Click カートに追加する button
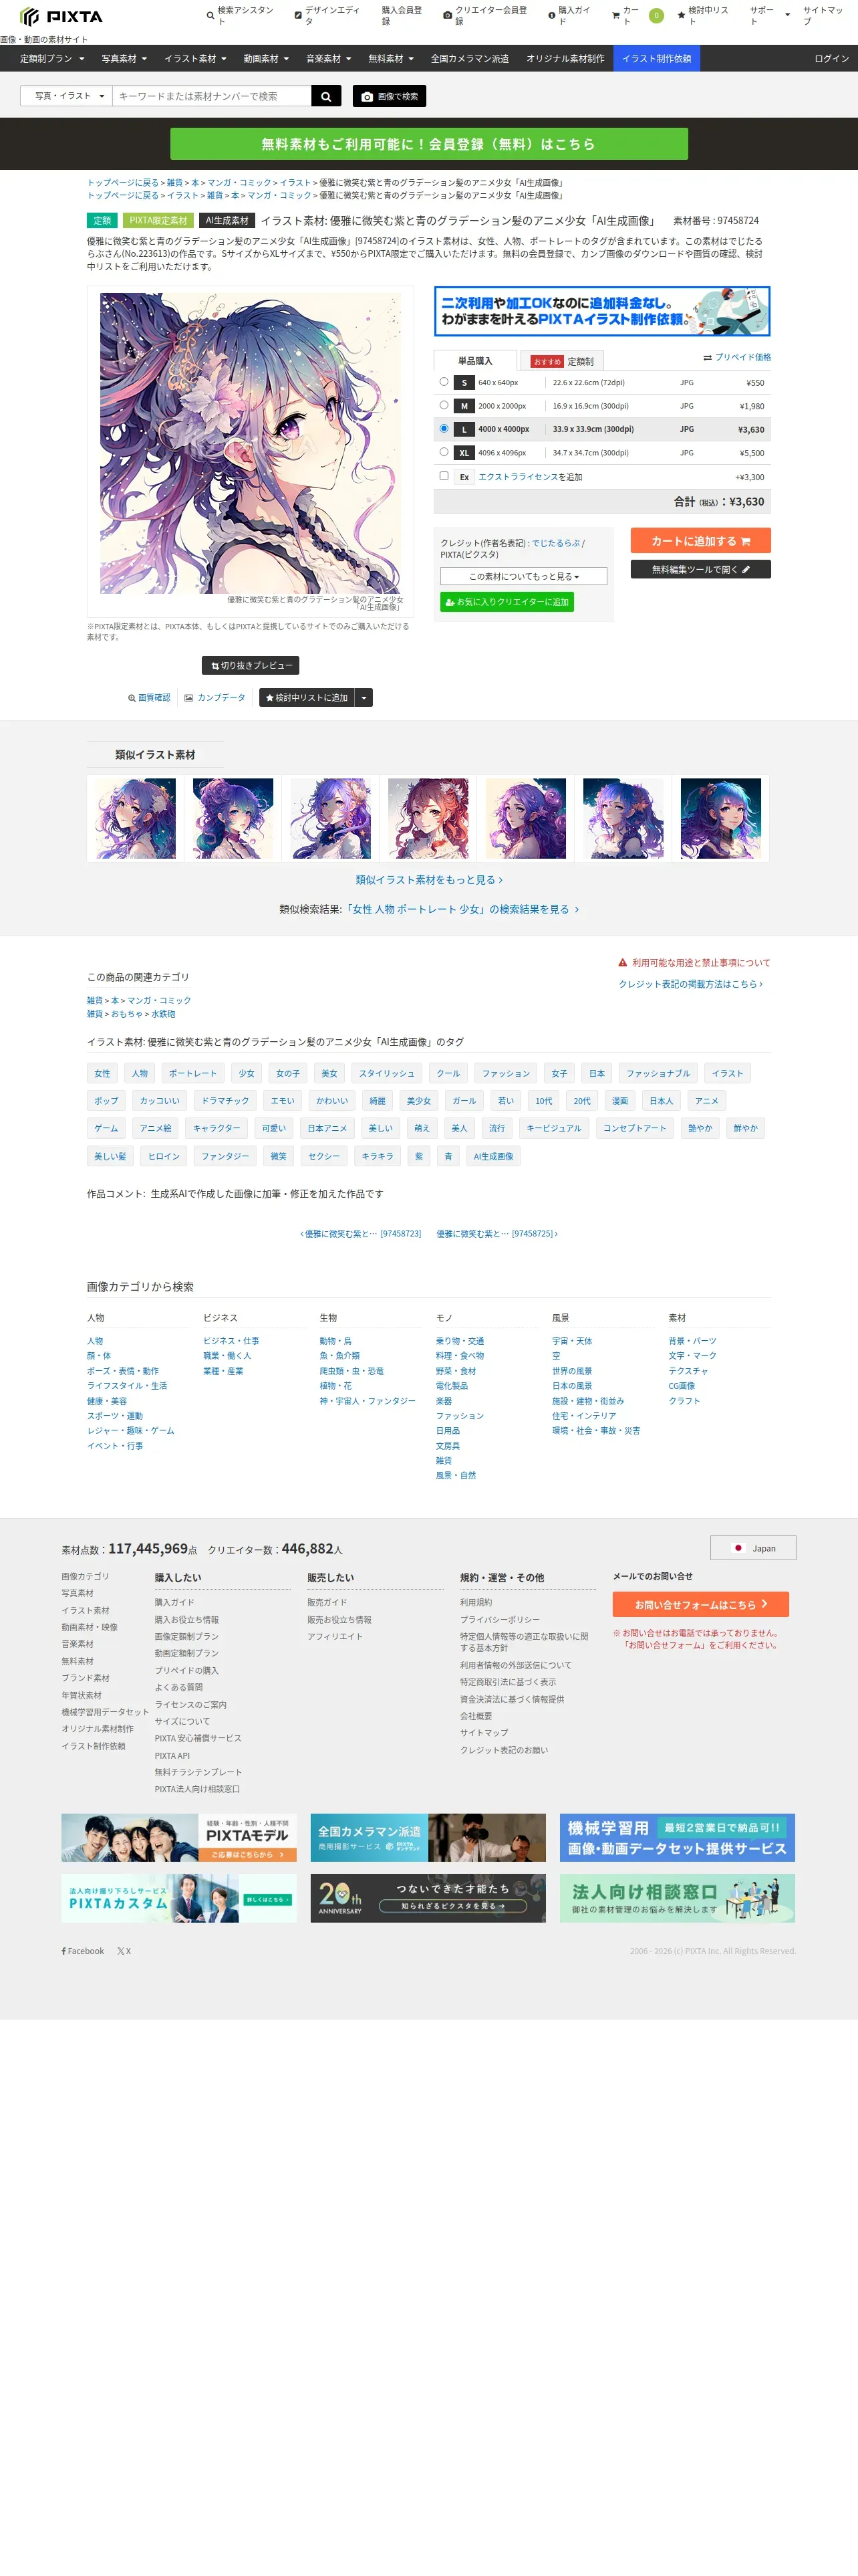 click(x=700, y=541)
